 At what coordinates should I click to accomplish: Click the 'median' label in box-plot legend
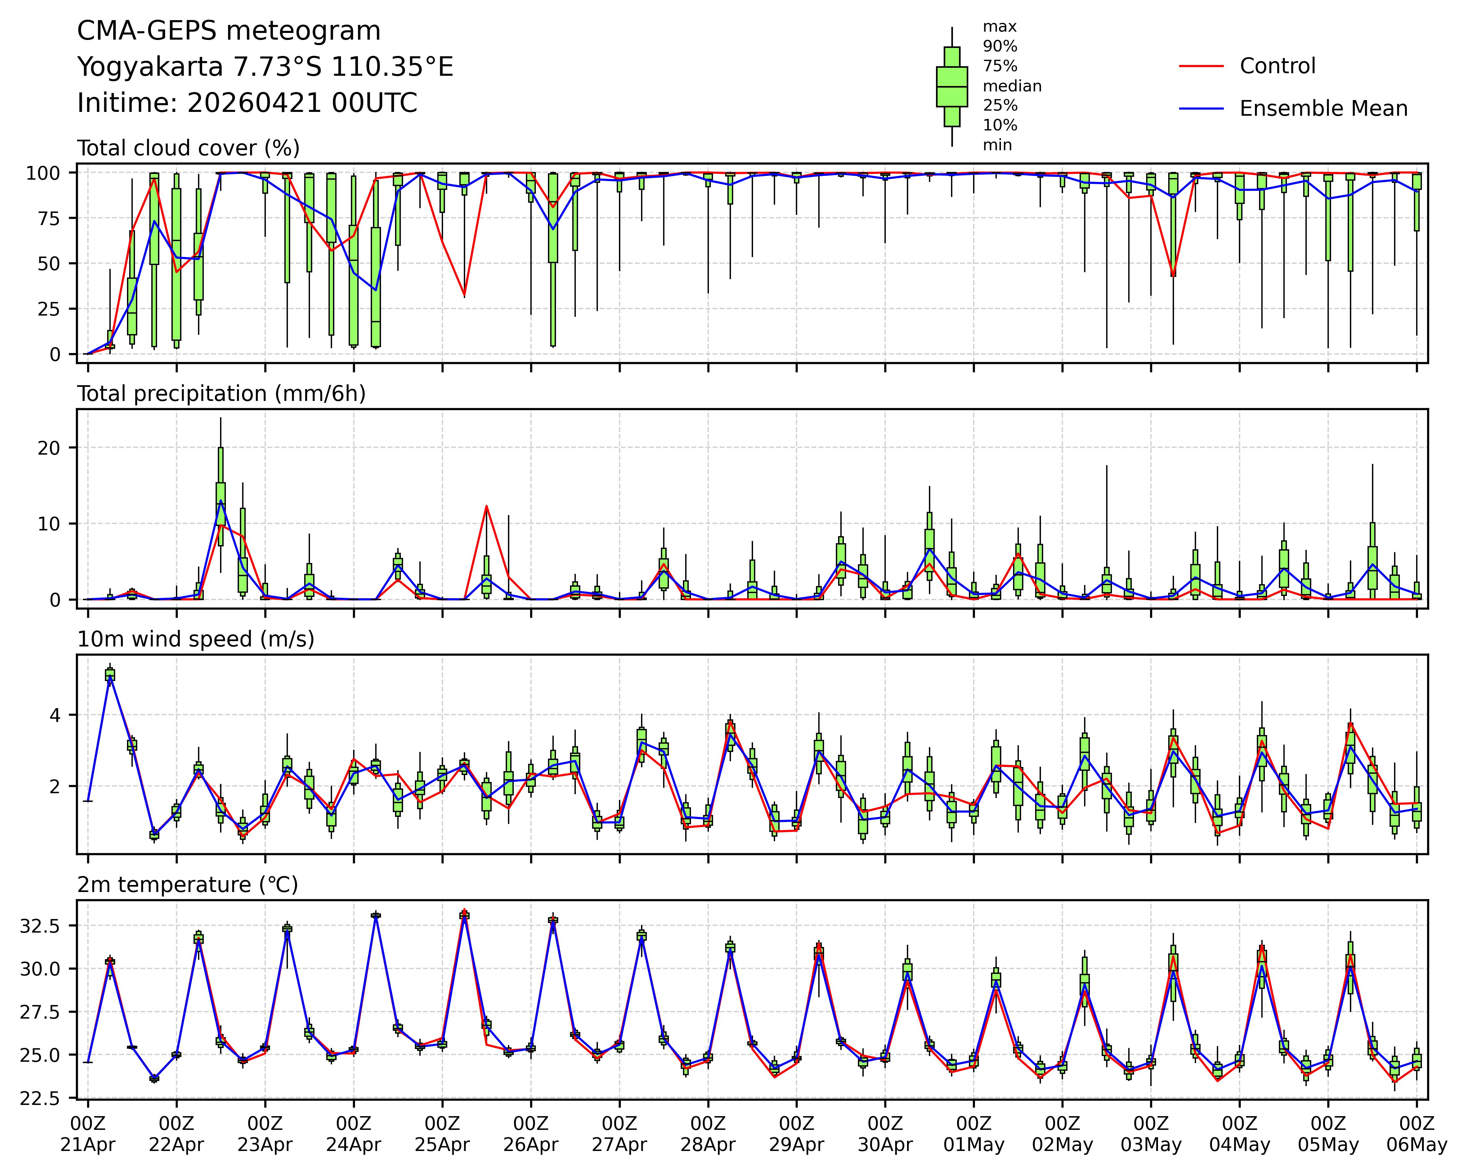point(1012,86)
